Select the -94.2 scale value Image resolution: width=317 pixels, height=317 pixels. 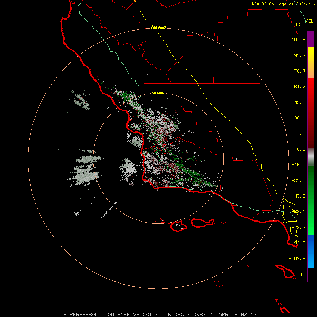point(298,243)
